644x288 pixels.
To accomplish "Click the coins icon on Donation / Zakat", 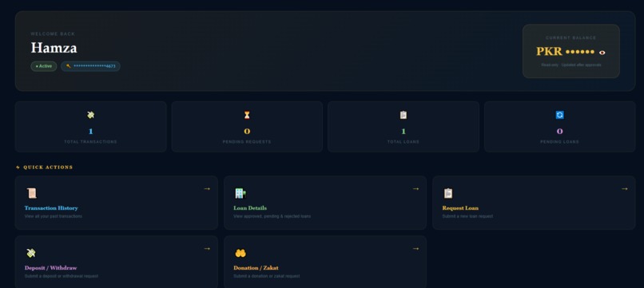I will pyautogui.click(x=241, y=253).
